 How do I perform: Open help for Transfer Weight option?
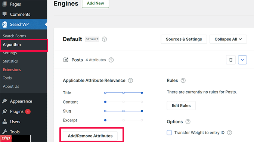coord(230,133)
